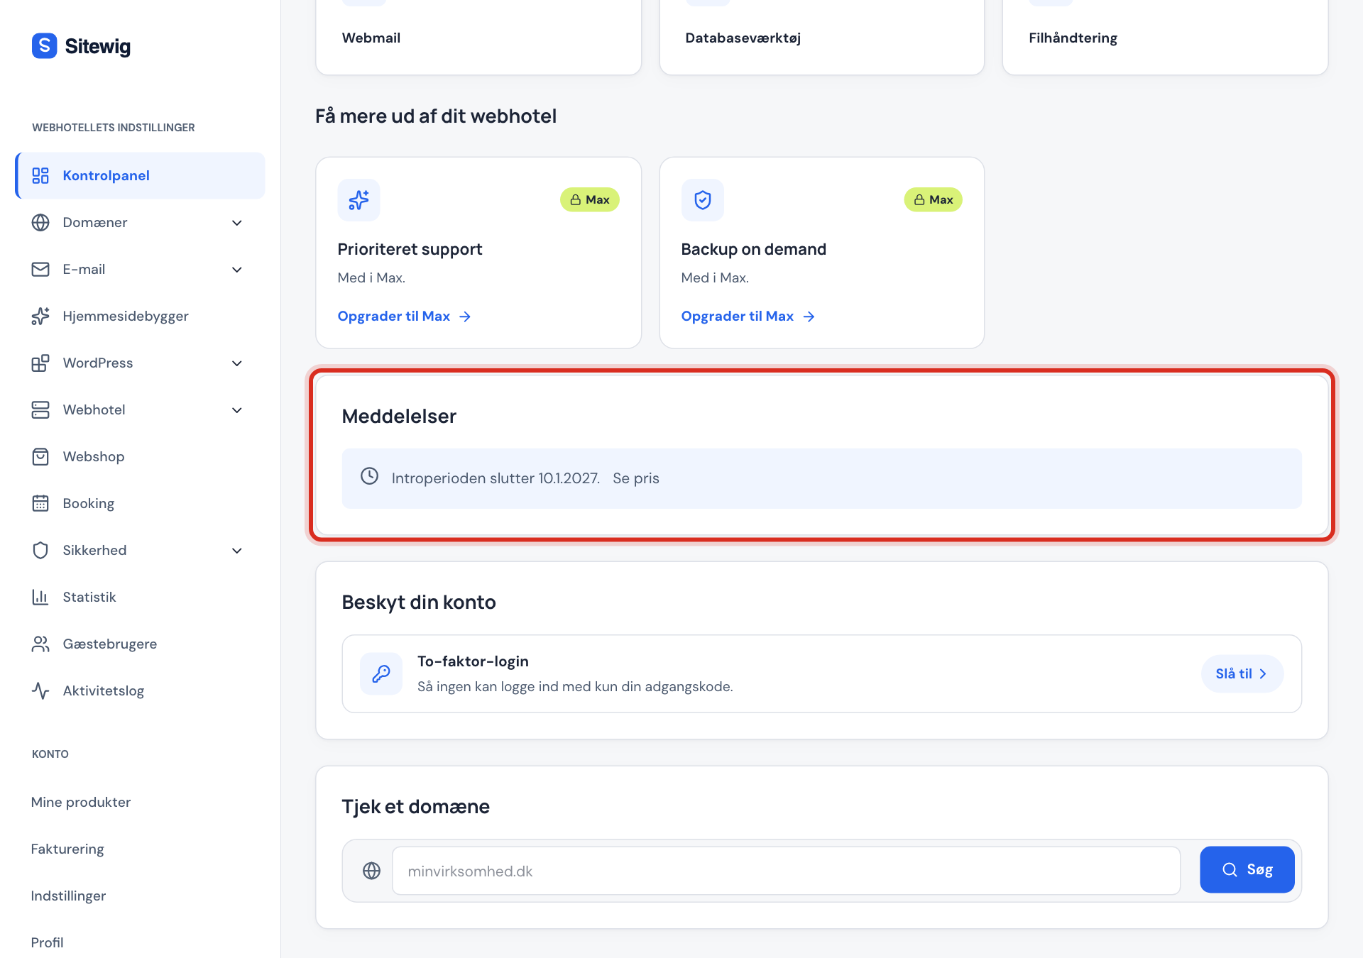Expand the Sikkerhed submenu chevron

(x=237, y=551)
